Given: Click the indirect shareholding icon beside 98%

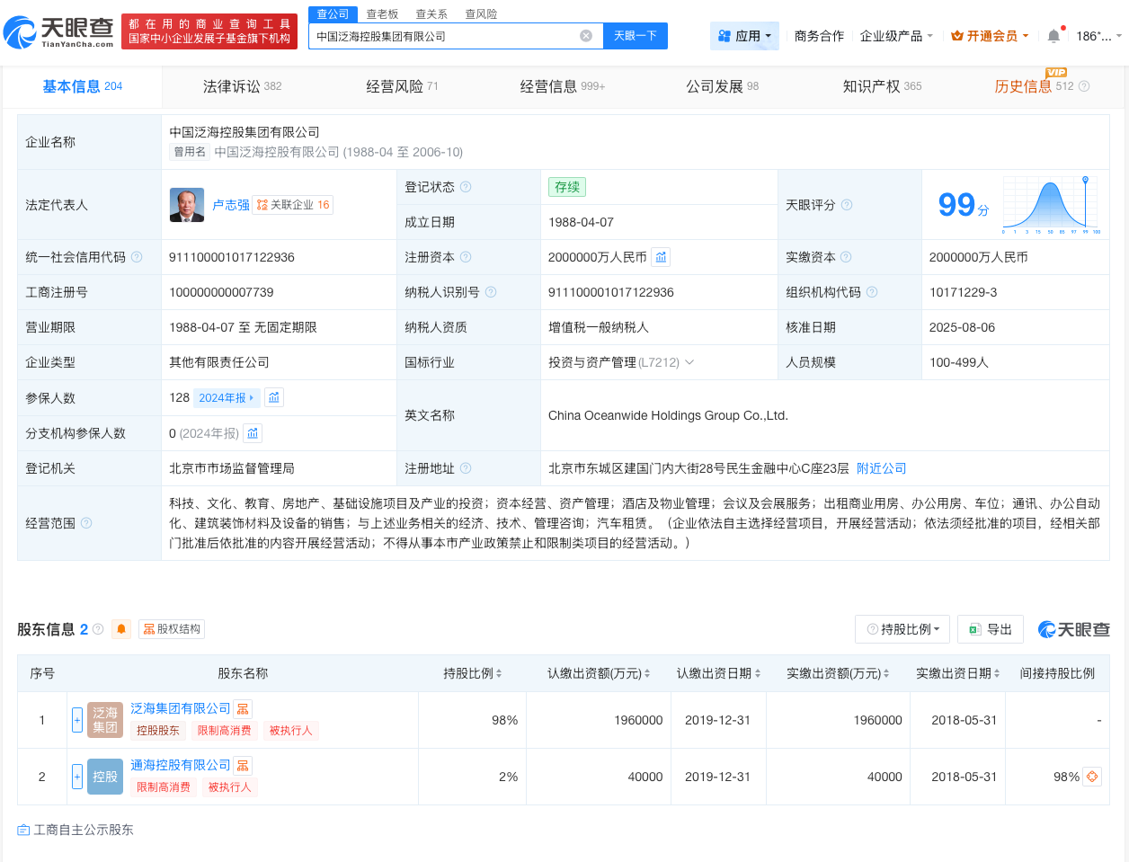Looking at the screenshot, I should click(x=1092, y=777).
